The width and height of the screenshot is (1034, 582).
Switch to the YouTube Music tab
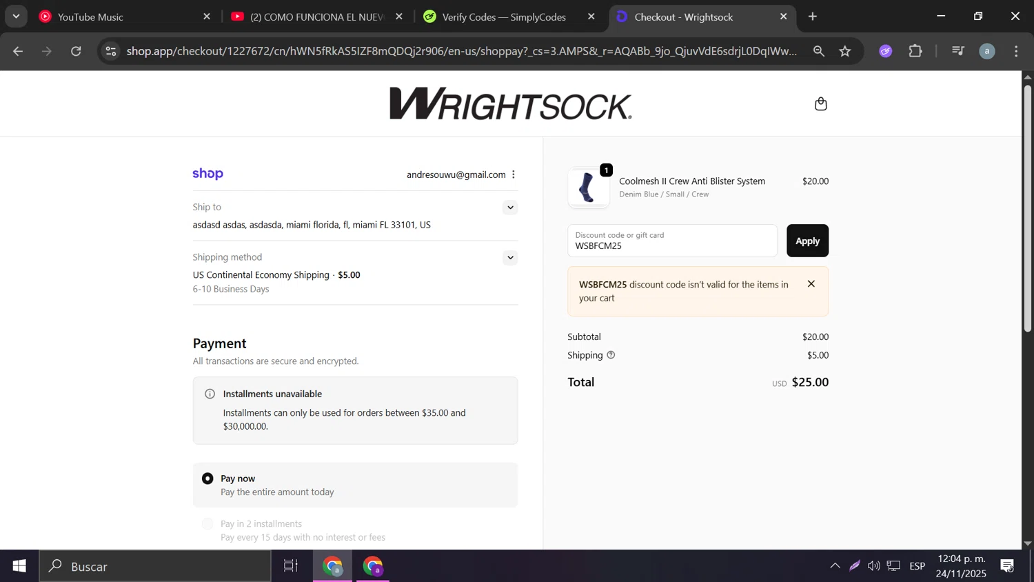pyautogui.click(x=124, y=17)
